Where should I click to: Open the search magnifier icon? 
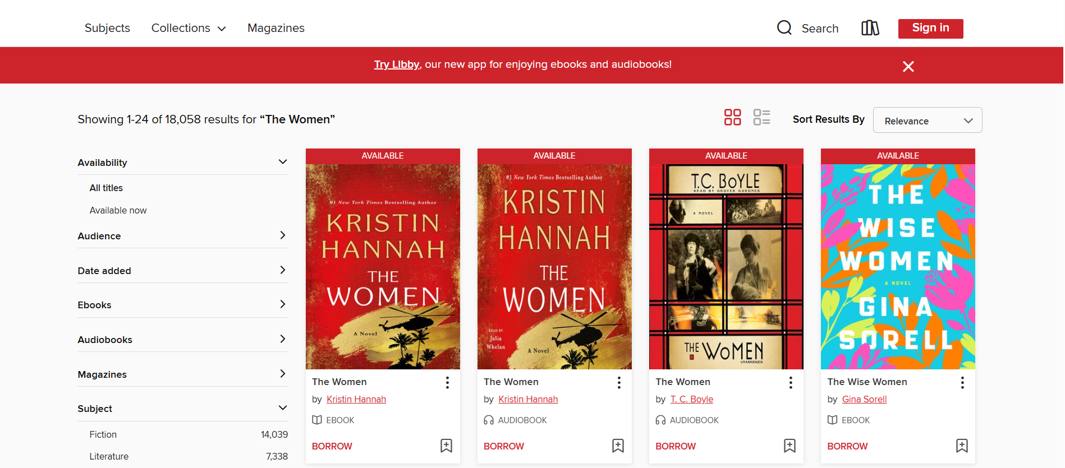click(784, 28)
